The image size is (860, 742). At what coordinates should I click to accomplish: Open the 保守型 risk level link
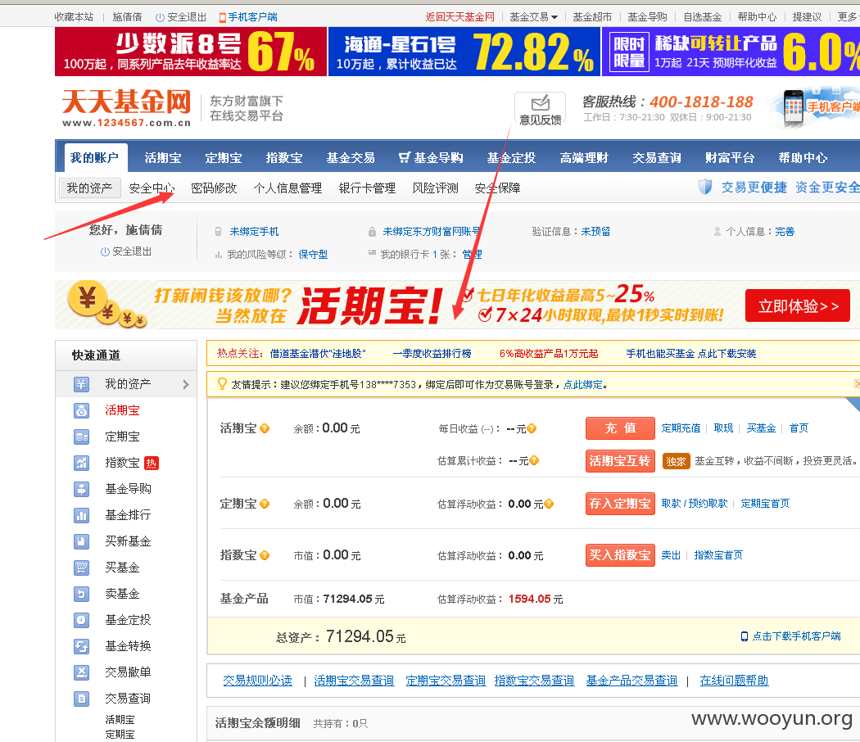coord(313,255)
